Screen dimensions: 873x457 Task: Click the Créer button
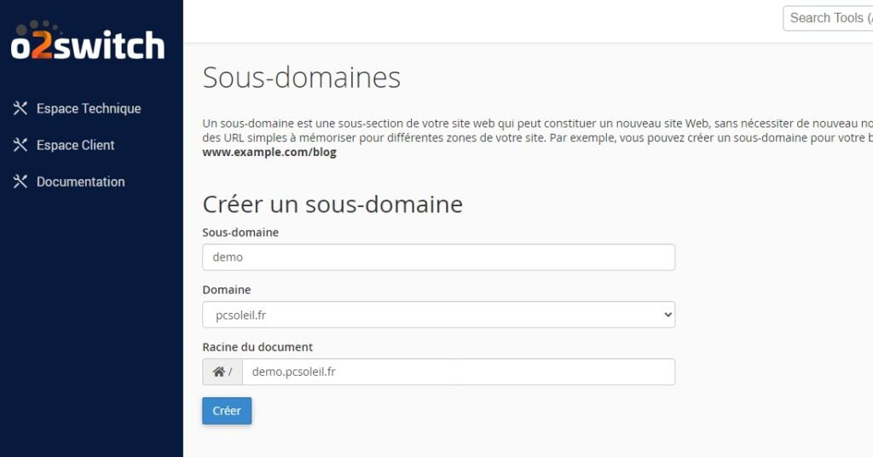(227, 411)
